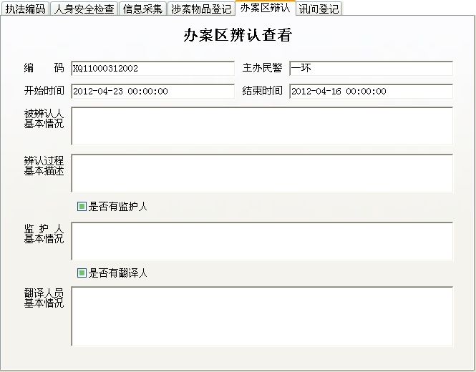Click the 结束时间 label
Image resolution: width=476 pixels, height=372 pixels.
tap(262, 91)
